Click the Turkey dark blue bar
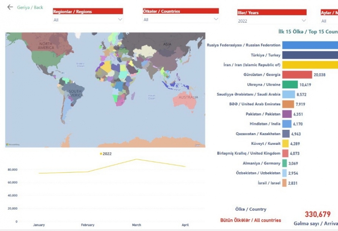The image size is (338, 231). point(310,55)
